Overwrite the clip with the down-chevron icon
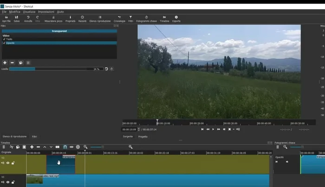The image size is (325, 187). point(51,147)
